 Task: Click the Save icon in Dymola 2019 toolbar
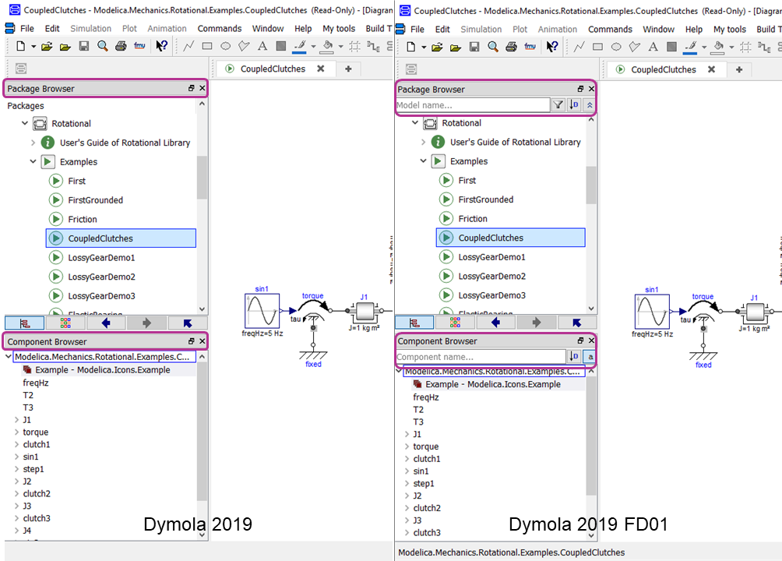point(84,47)
